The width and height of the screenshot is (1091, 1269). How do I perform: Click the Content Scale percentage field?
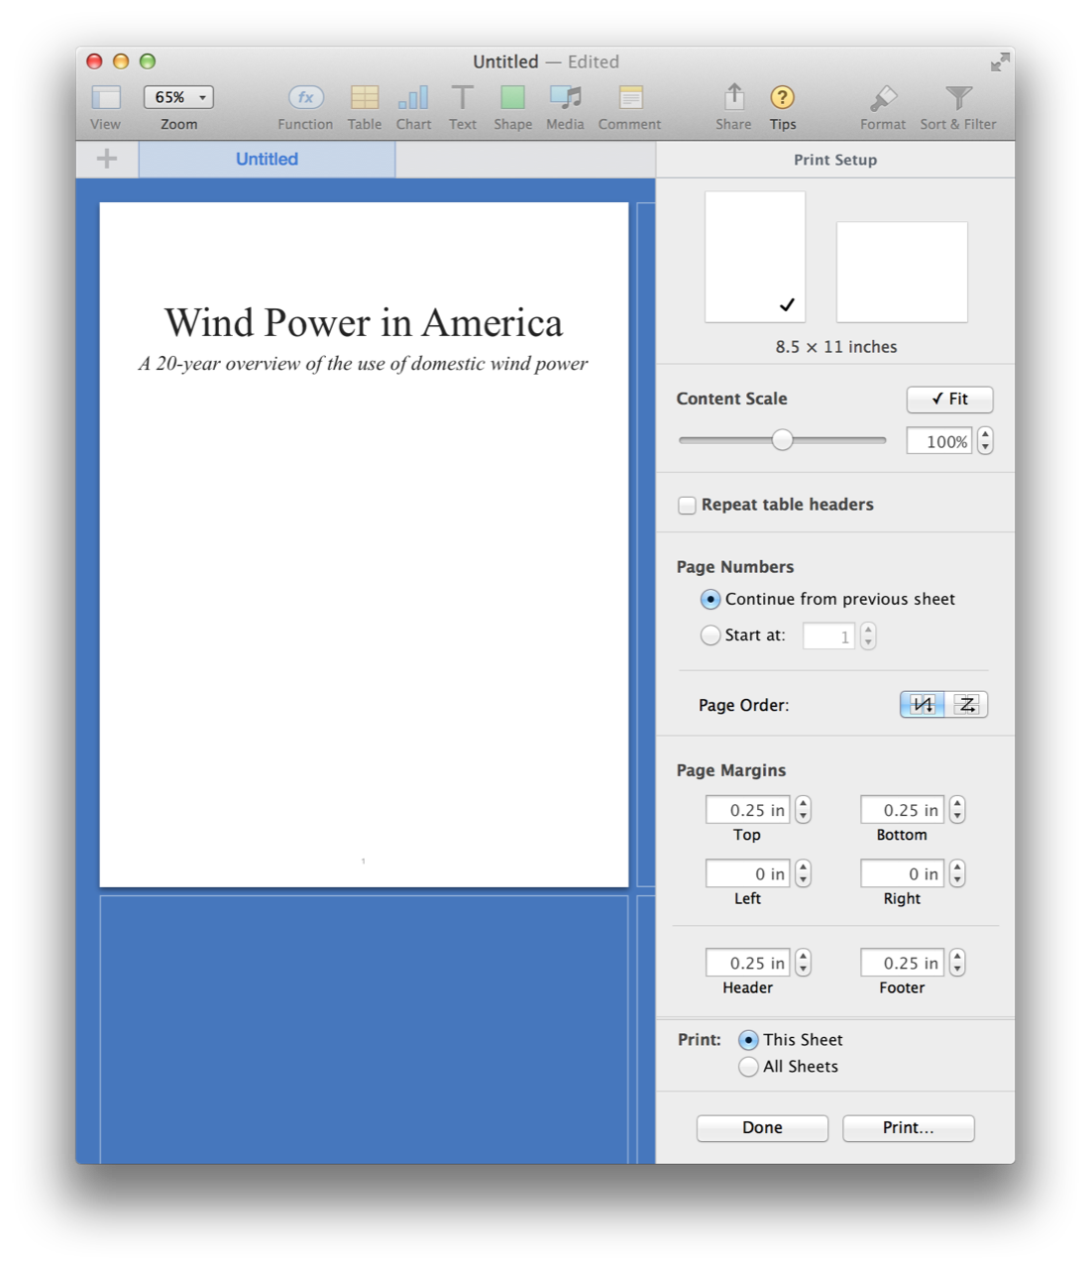click(938, 441)
